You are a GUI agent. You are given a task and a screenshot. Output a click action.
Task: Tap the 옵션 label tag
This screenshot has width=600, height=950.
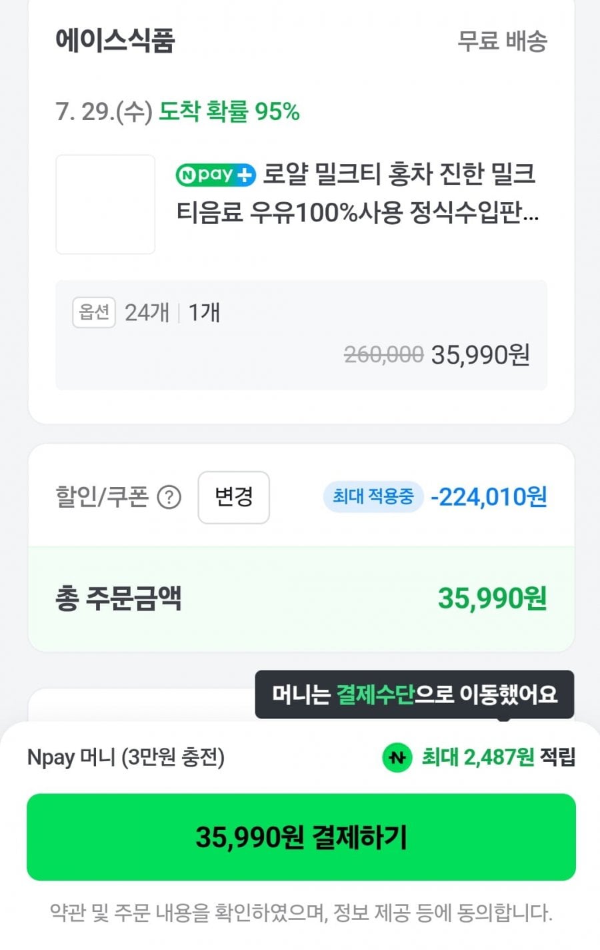(94, 312)
